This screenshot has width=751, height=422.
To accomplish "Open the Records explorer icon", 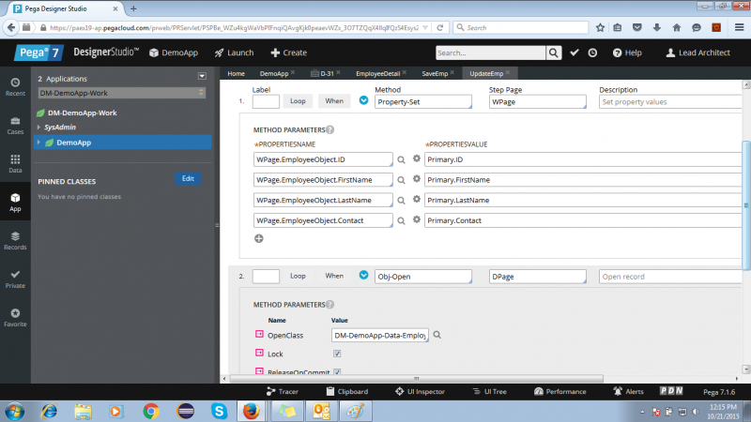I will (x=15, y=241).
